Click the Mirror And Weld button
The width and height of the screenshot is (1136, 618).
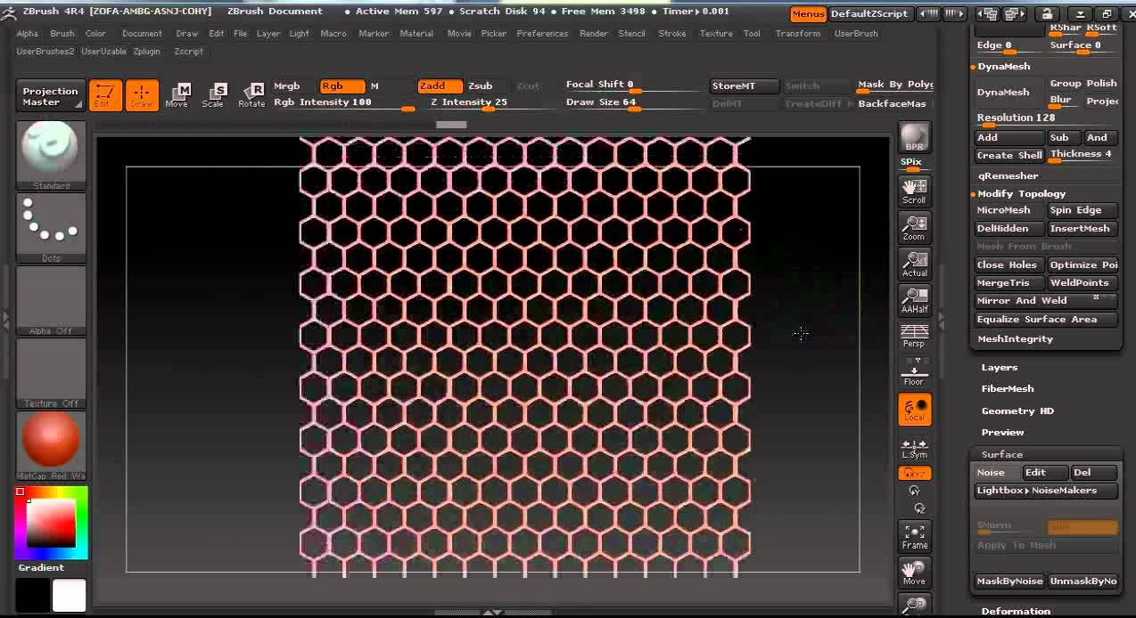tap(1047, 301)
